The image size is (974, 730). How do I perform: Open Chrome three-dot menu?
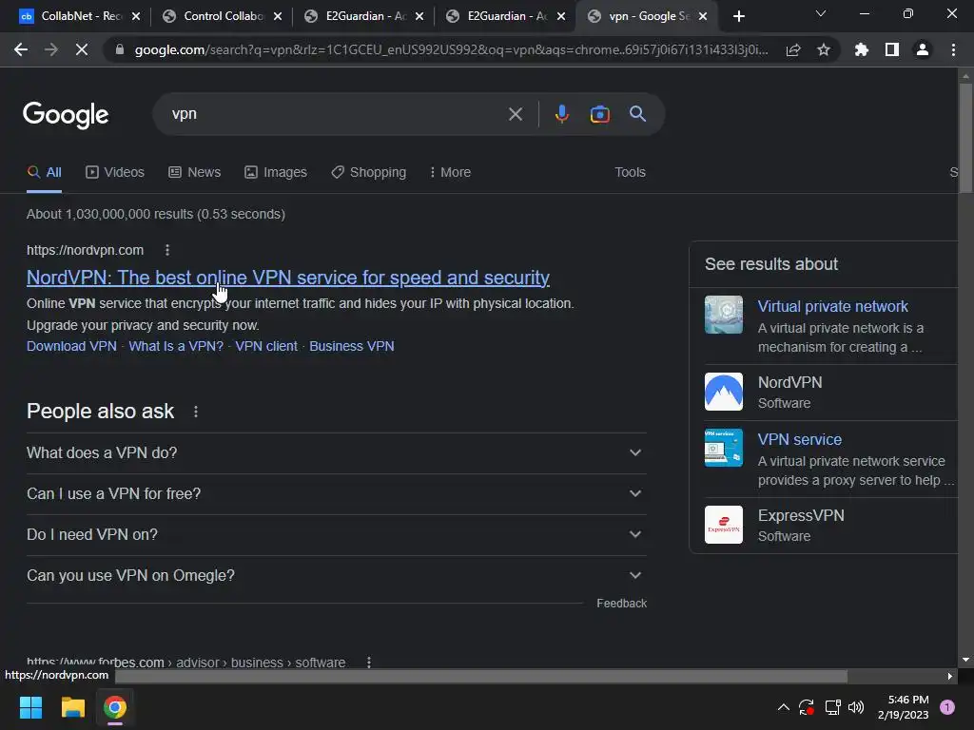pyautogui.click(x=953, y=49)
